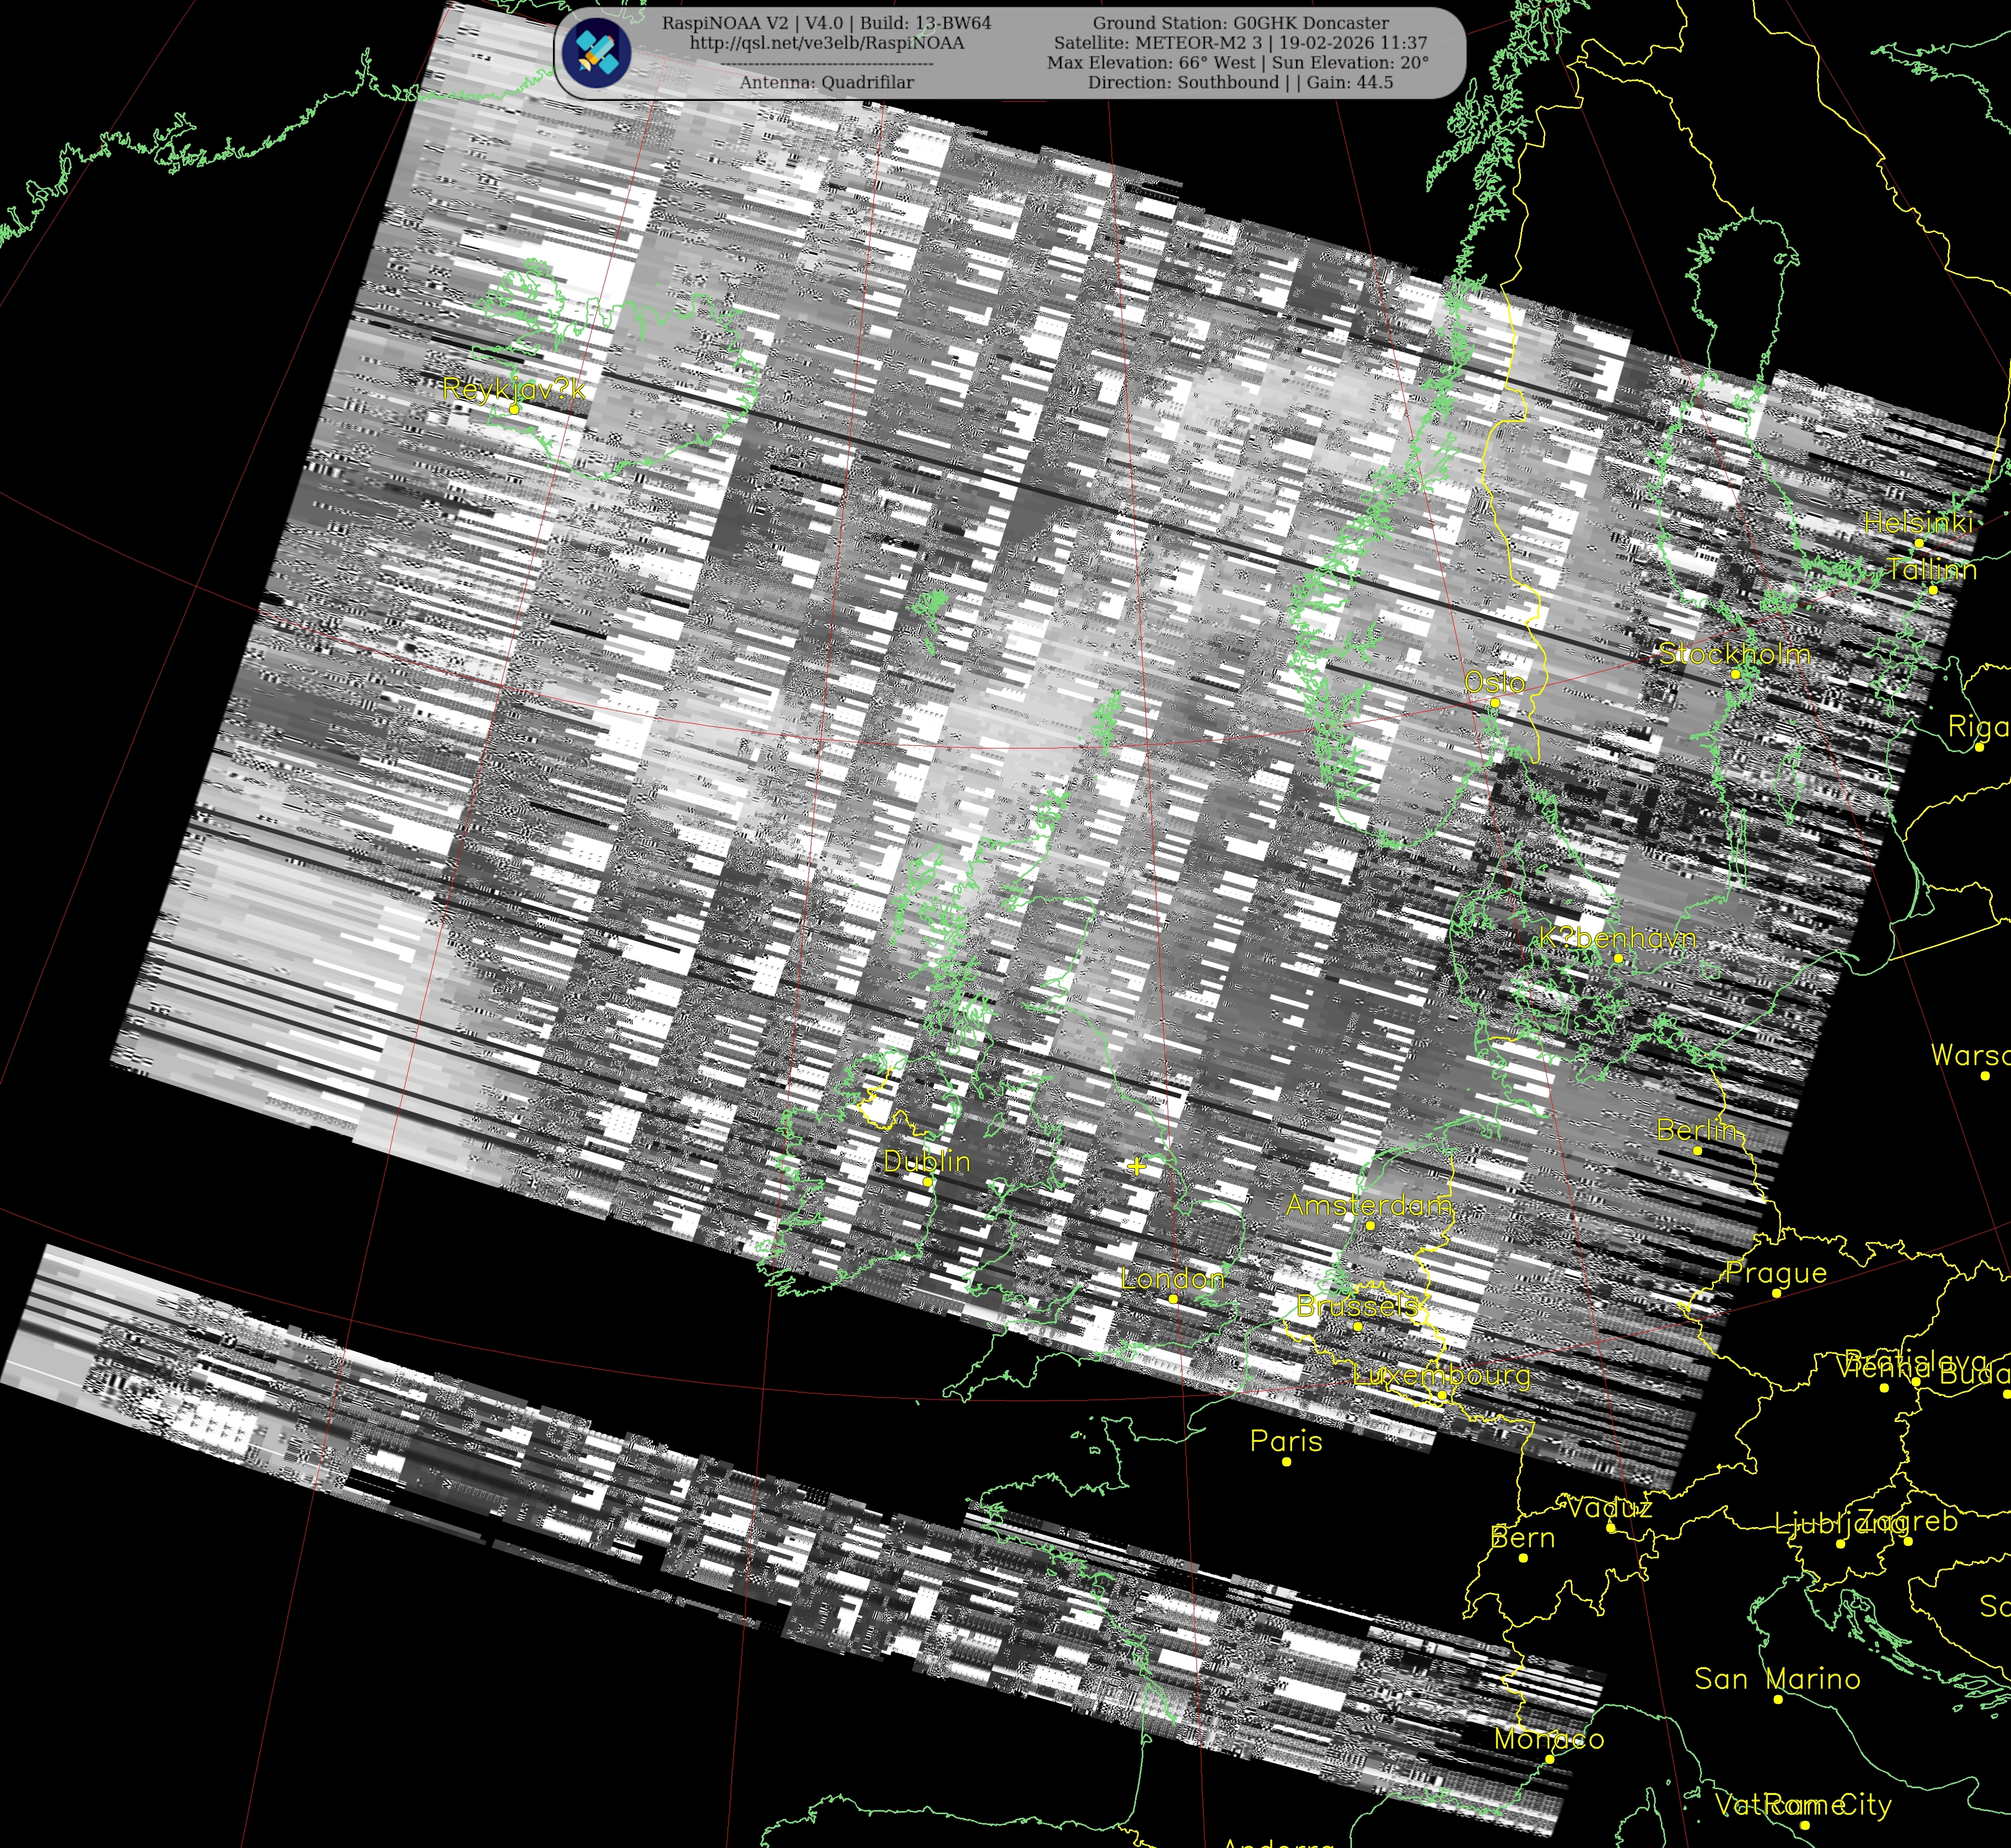Screen dimensions: 2011x1848
Task: Click the Satellite METEOR-M2 3 header line
Action: click(1240, 43)
